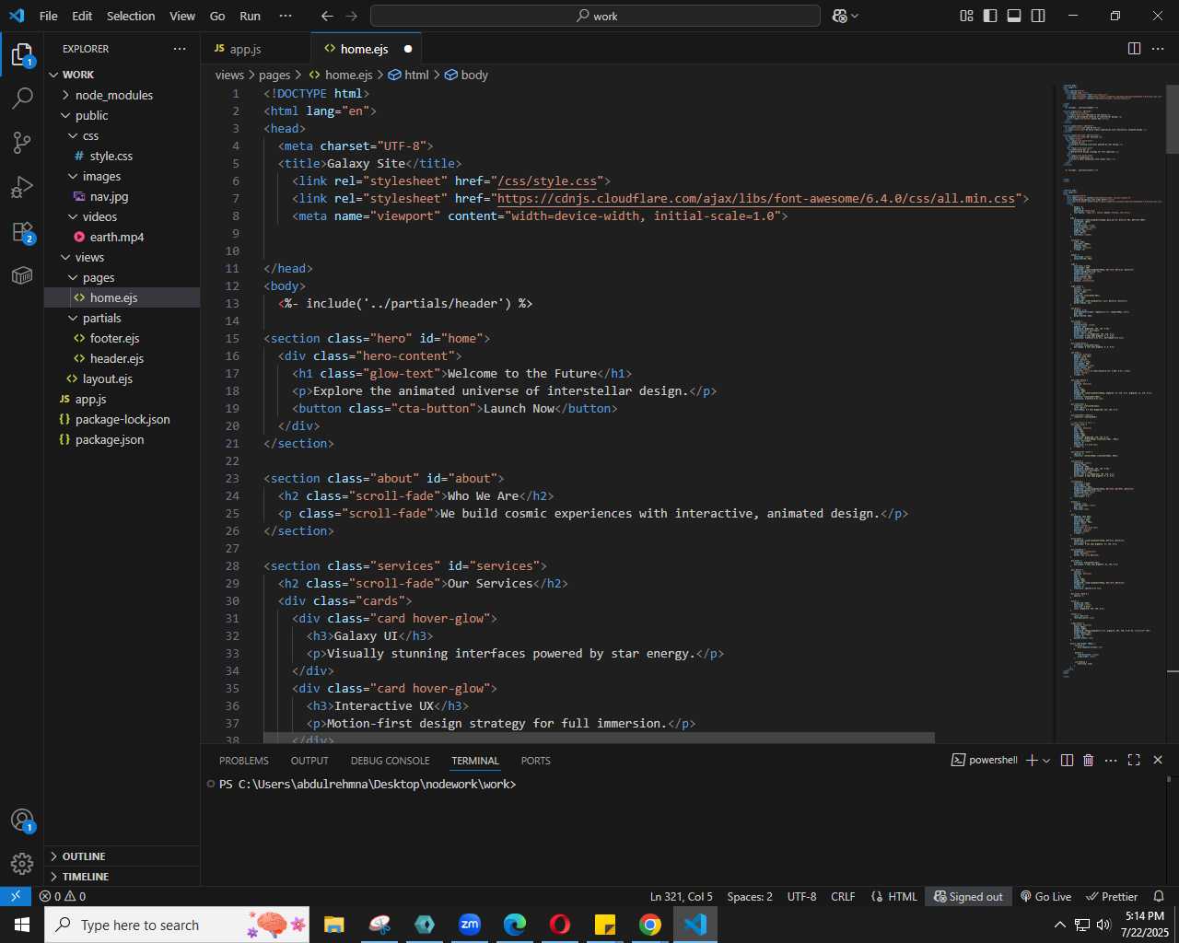
Task: Open the Accounts menu icon
Action: pyautogui.click(x=22, y=821)
